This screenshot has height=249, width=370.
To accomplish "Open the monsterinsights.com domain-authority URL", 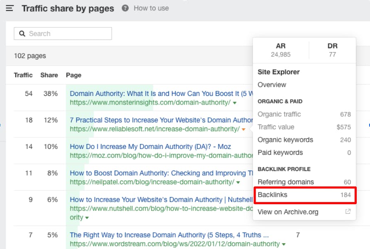I will pyautogui.click(x=150, y=103).
